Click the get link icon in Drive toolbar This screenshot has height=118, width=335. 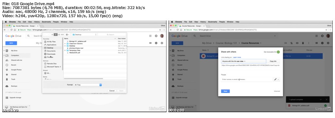[x=285, y=43]
